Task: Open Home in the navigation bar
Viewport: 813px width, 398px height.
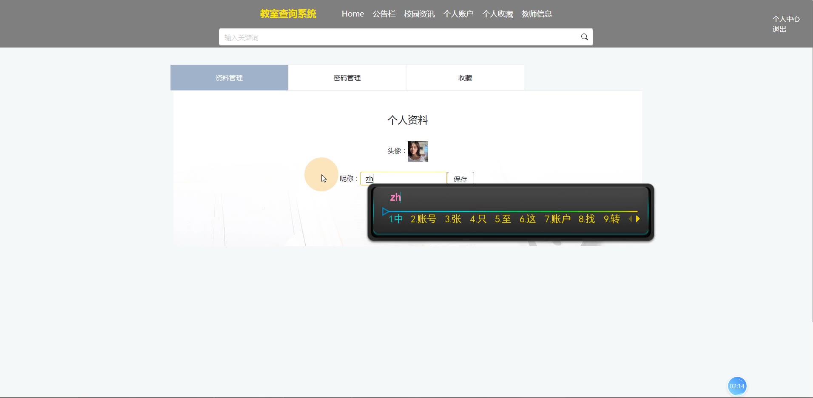Action: click(352, 14)
